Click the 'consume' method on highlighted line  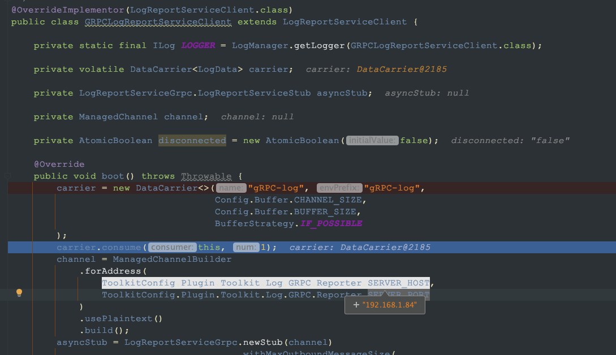point(122,248)
